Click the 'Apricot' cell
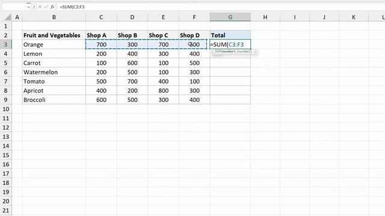 pyautogui.click(x=54, y=91)
